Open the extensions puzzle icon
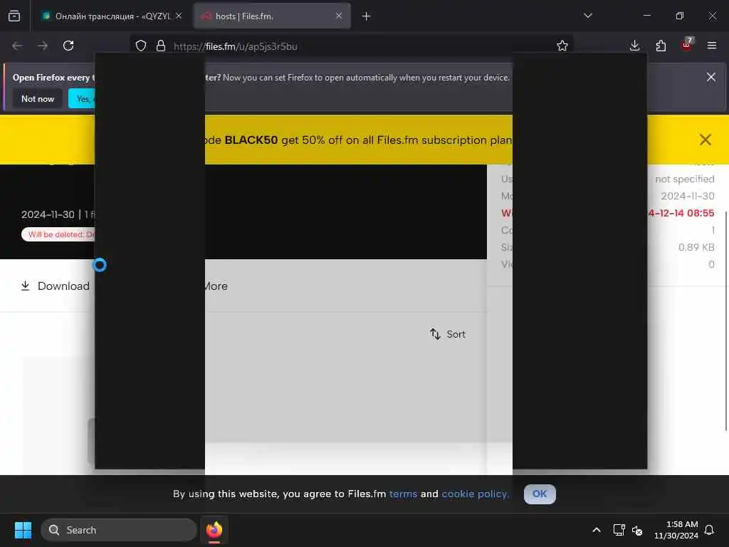The width and height of the screenshot is (729, 547). click(x=661, y=46)
